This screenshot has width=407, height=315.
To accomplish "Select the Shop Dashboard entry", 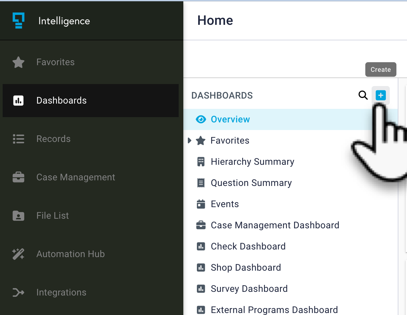I will pyautogui.click(x=246, y=268).
